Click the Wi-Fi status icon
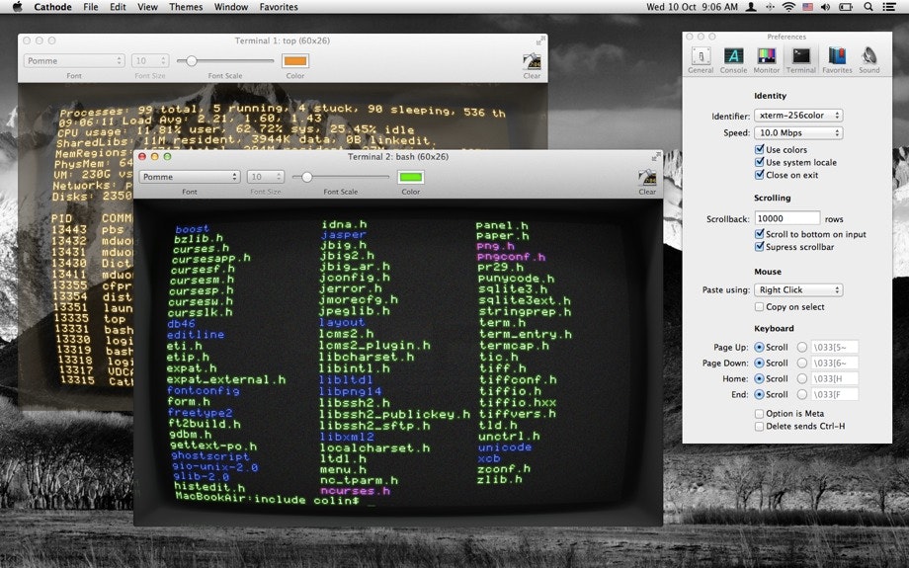The image size is (909, 568). click(x=788, y=7)
